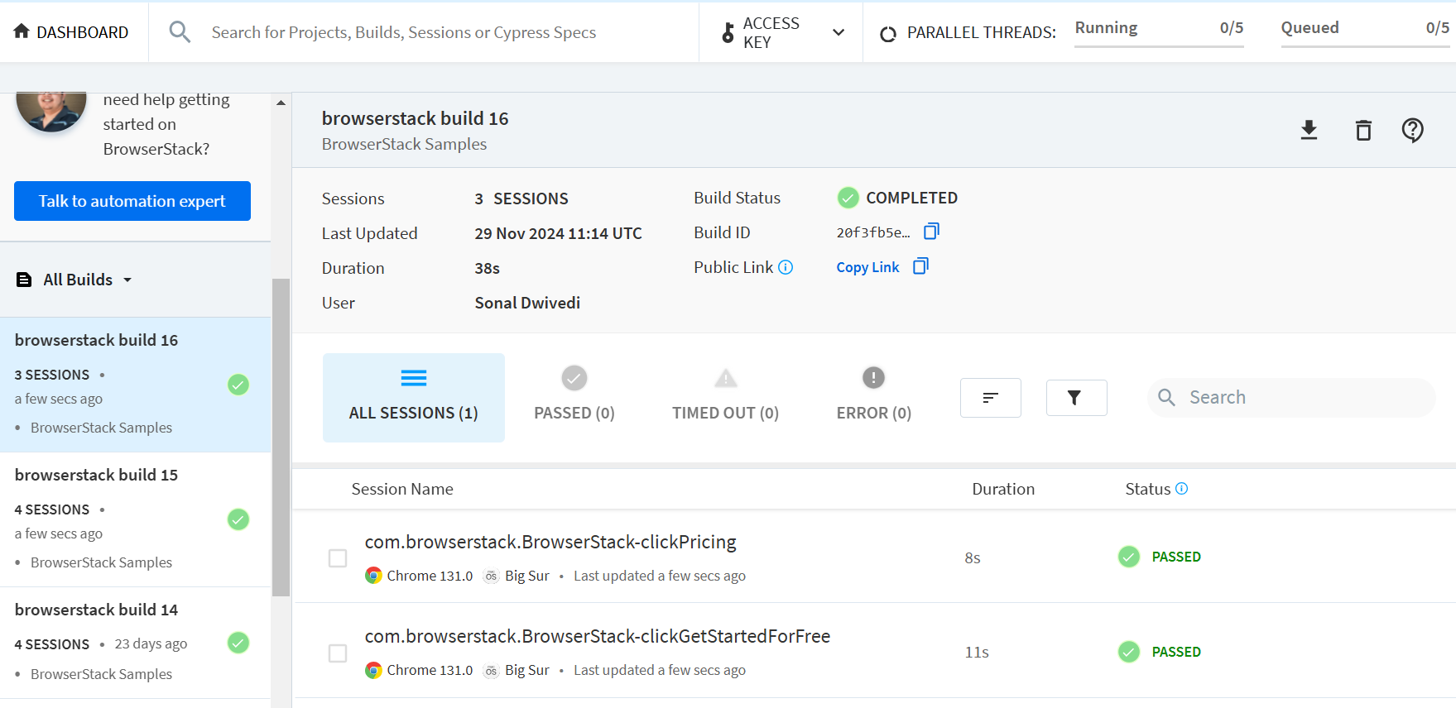
Task: Click the sessions Search field
Action: 1291,398
